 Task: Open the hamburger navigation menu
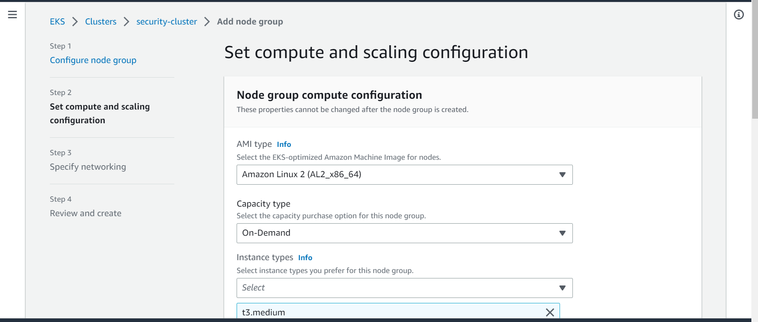(12, 15)
